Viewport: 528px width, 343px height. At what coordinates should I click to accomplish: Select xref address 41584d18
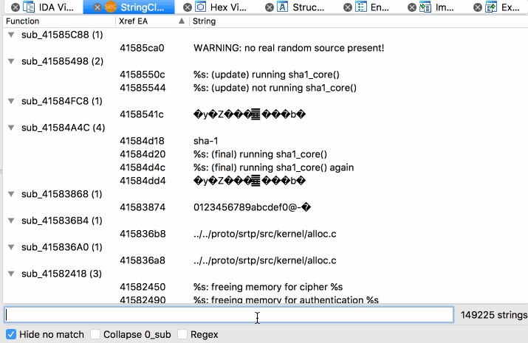point(142,141)
